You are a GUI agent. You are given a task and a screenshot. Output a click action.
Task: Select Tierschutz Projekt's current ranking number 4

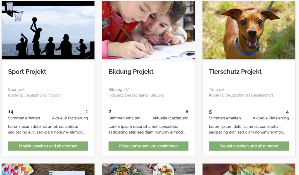[287, 112]
